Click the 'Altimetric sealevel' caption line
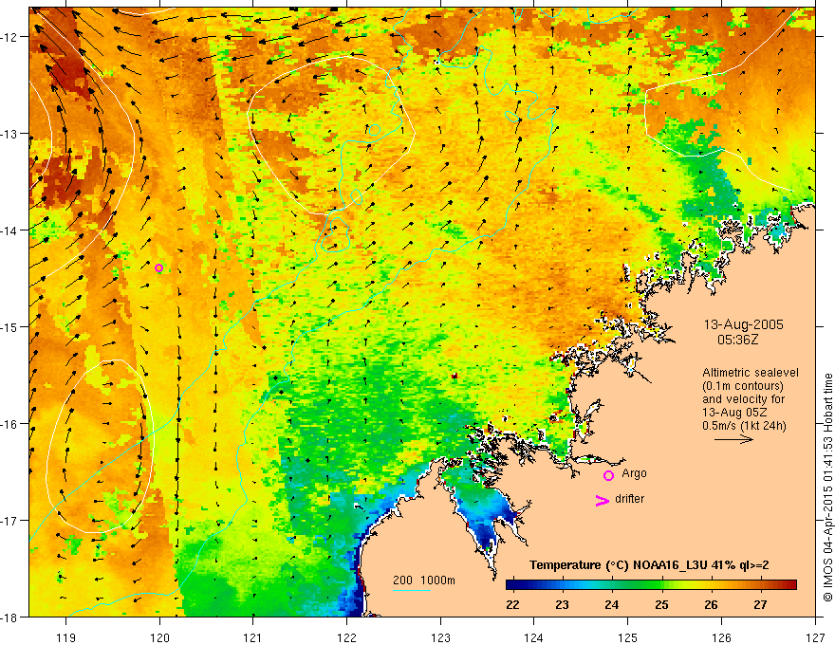This screenshot has width=835, height=645. [751, 373]
